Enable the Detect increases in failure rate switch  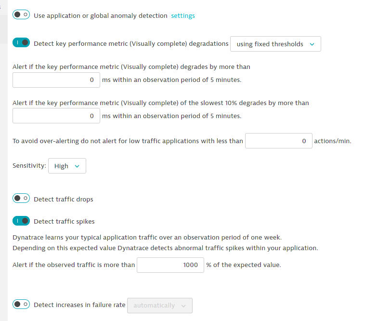click(21, 304)
